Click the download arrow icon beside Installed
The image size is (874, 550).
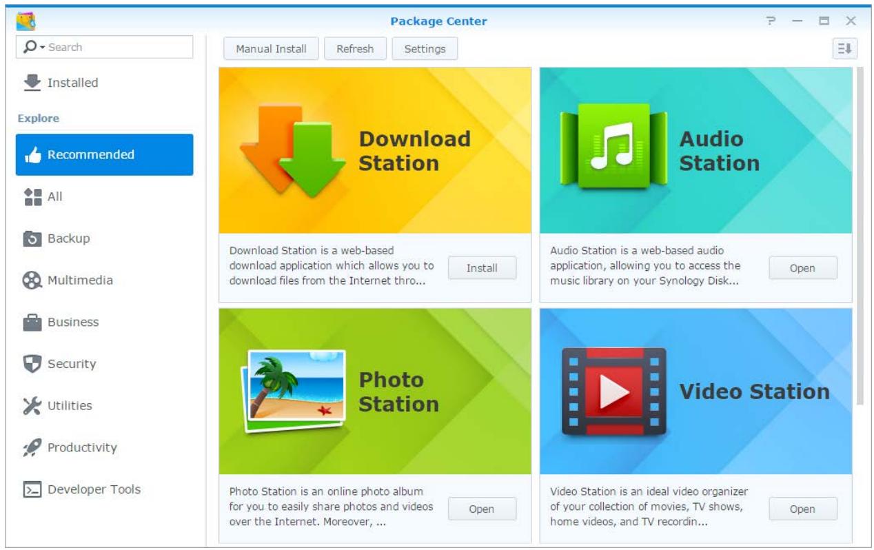32,83
